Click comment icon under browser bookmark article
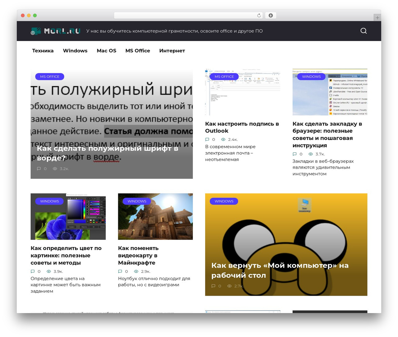The height and width of the screenshot is (337, 398). [295, 154]
